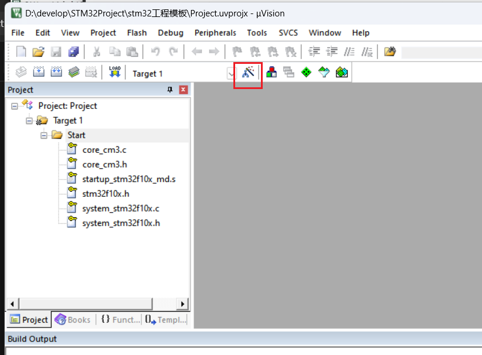Switch to the Functions tab
Screen dimensions: 482x355
[x=120, y=320]
